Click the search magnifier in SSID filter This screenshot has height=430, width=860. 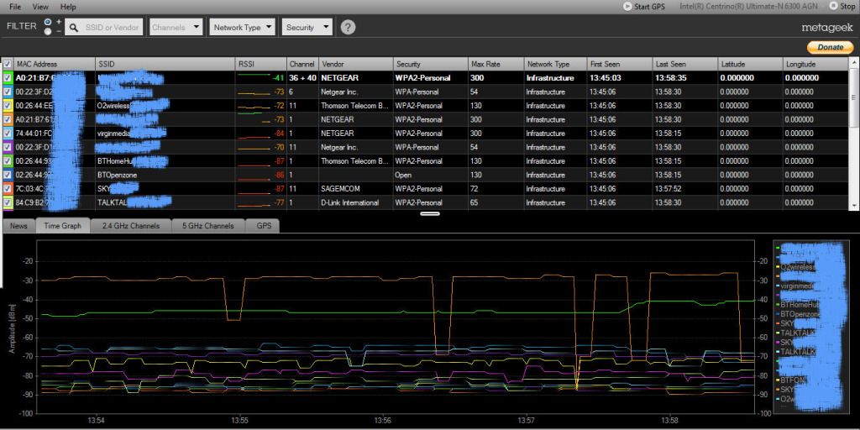tap(74, 28)
